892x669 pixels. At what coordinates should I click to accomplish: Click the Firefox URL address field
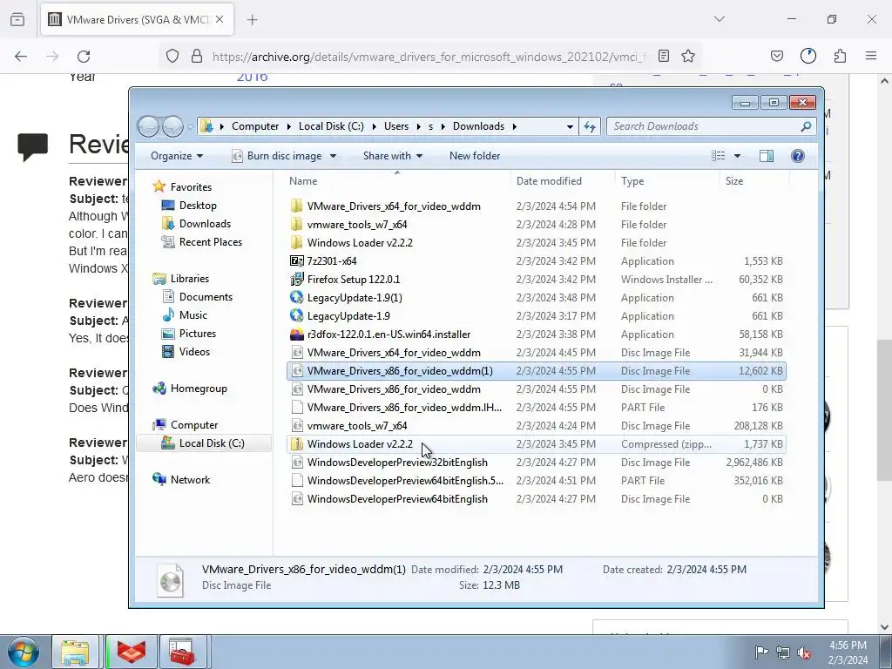click(429, 57)
